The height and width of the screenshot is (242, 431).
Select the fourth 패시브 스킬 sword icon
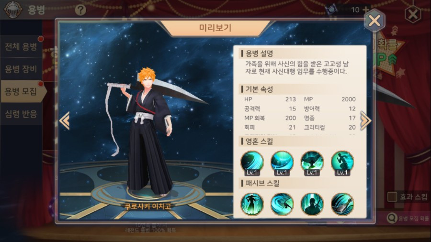click(x=342, y=204)
